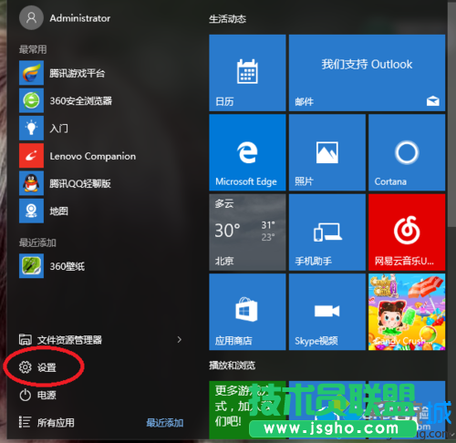Open the 地图 maps icon
This screenshot has width=456, height=443.
tap(31, 211)
